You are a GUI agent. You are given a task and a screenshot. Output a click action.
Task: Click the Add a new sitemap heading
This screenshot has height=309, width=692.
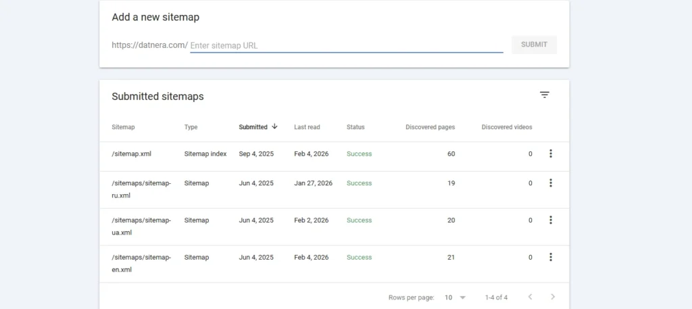[x=155, y=17]
